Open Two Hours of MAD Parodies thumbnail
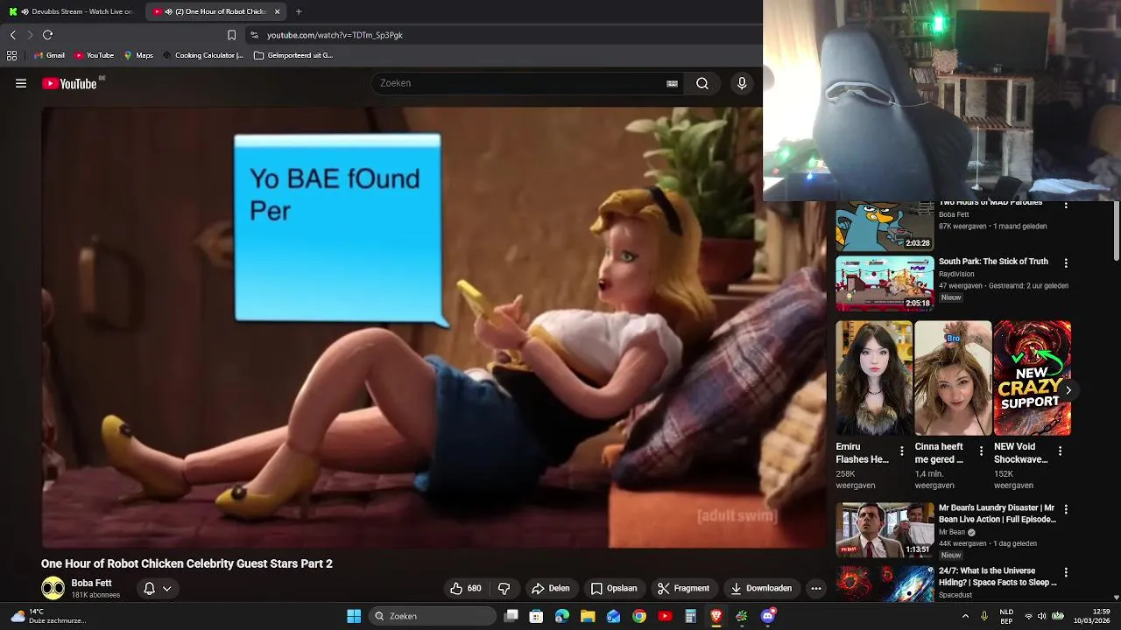This screenshot has width=1121, height=630. 885,226
